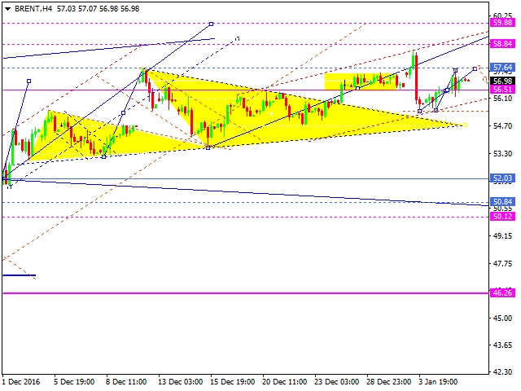Click the trendline anchor square near 59.88 level
The width and height of the screenshot is (521, 391).
click(212, 24)
